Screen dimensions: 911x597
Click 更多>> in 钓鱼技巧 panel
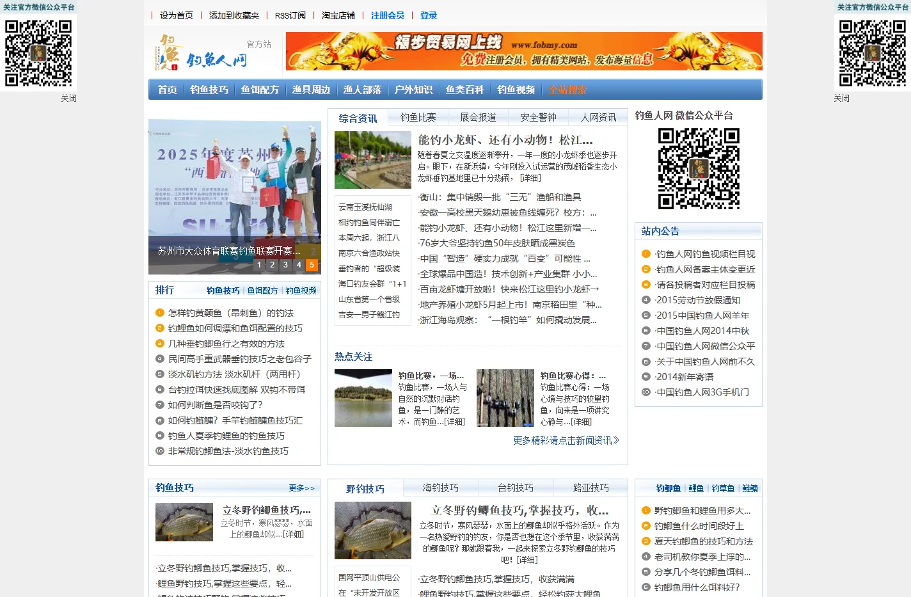(302, 488)
